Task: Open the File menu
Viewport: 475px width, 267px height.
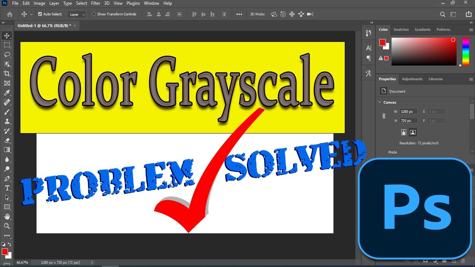Action: [x=15, y=3]
